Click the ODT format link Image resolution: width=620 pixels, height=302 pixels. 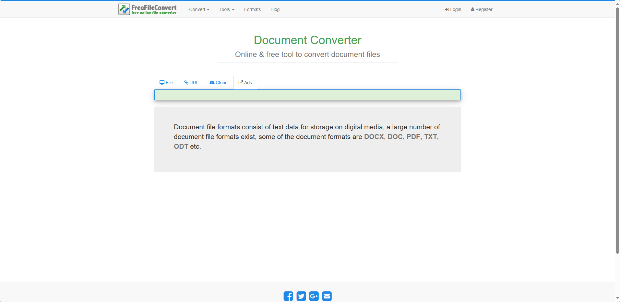(x=181, y=146)
